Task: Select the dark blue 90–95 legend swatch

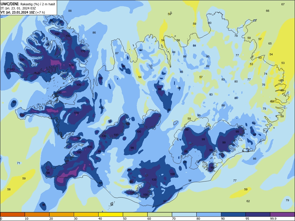Action: [x=233, y=215]
